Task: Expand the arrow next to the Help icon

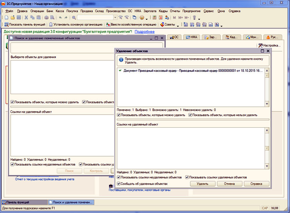Action: pos(147,19)
